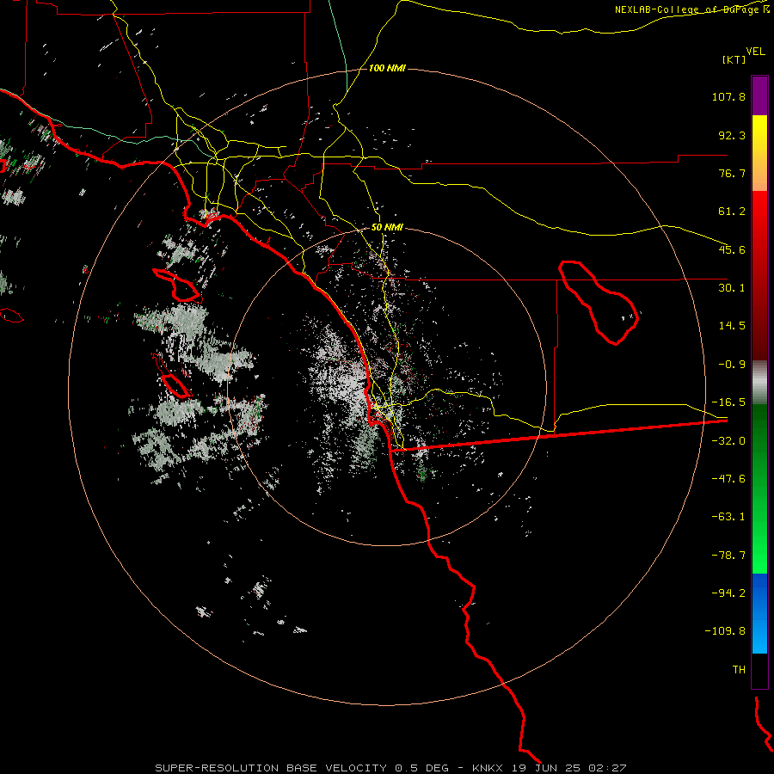Click the 0.5 DEG elevation text

coord(421,768)
